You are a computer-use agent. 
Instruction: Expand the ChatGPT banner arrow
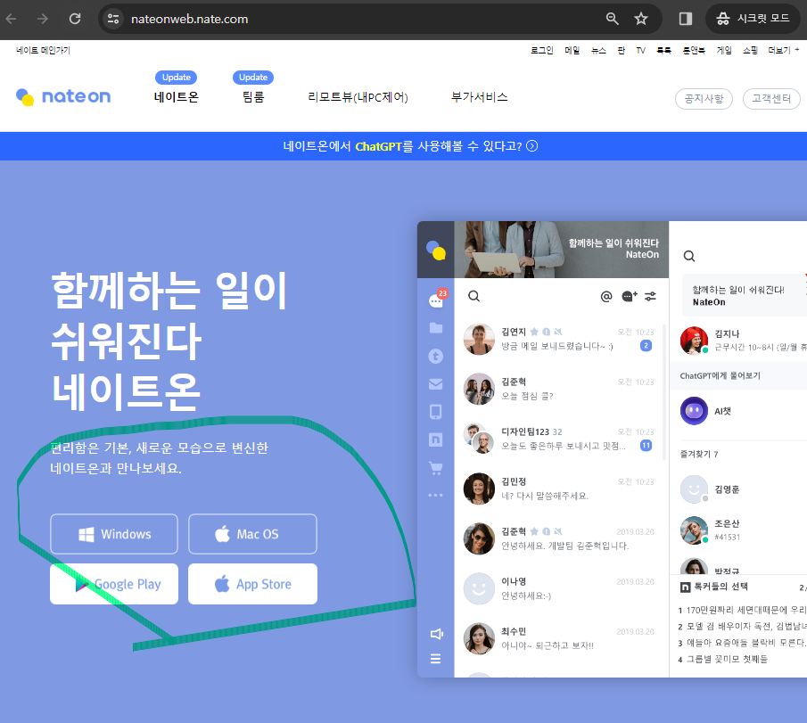[531, 145]
